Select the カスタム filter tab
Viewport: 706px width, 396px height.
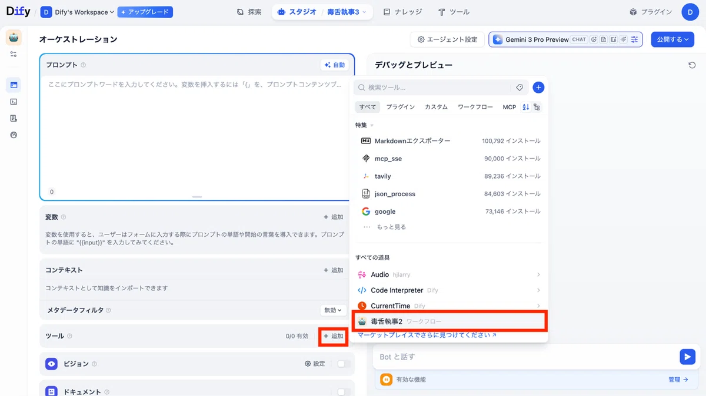pos(436,107)
